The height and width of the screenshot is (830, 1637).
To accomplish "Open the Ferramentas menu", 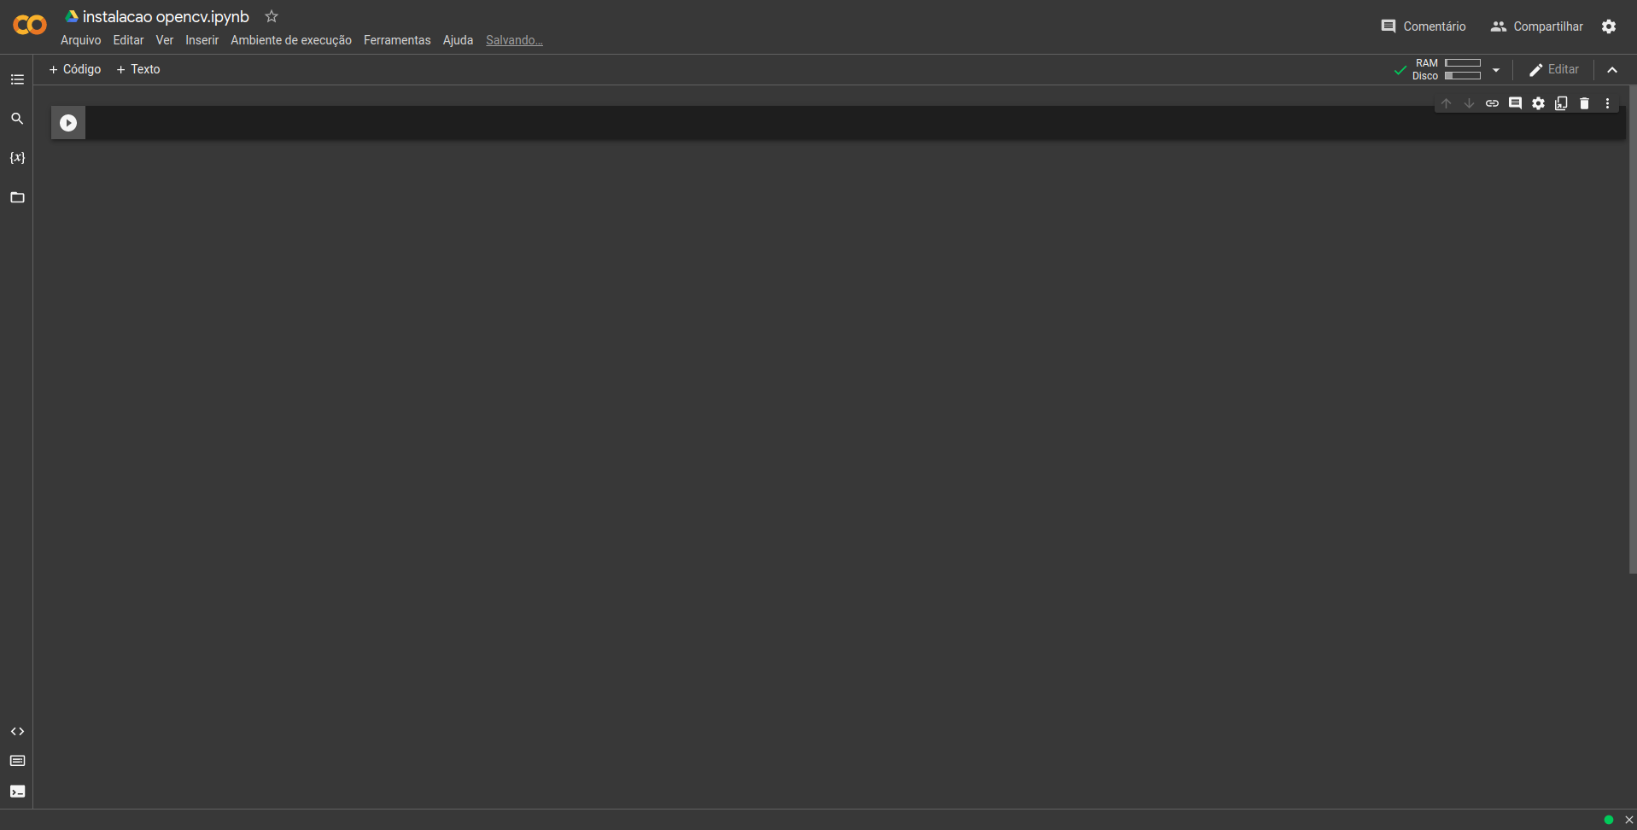I will click(397, 40).
